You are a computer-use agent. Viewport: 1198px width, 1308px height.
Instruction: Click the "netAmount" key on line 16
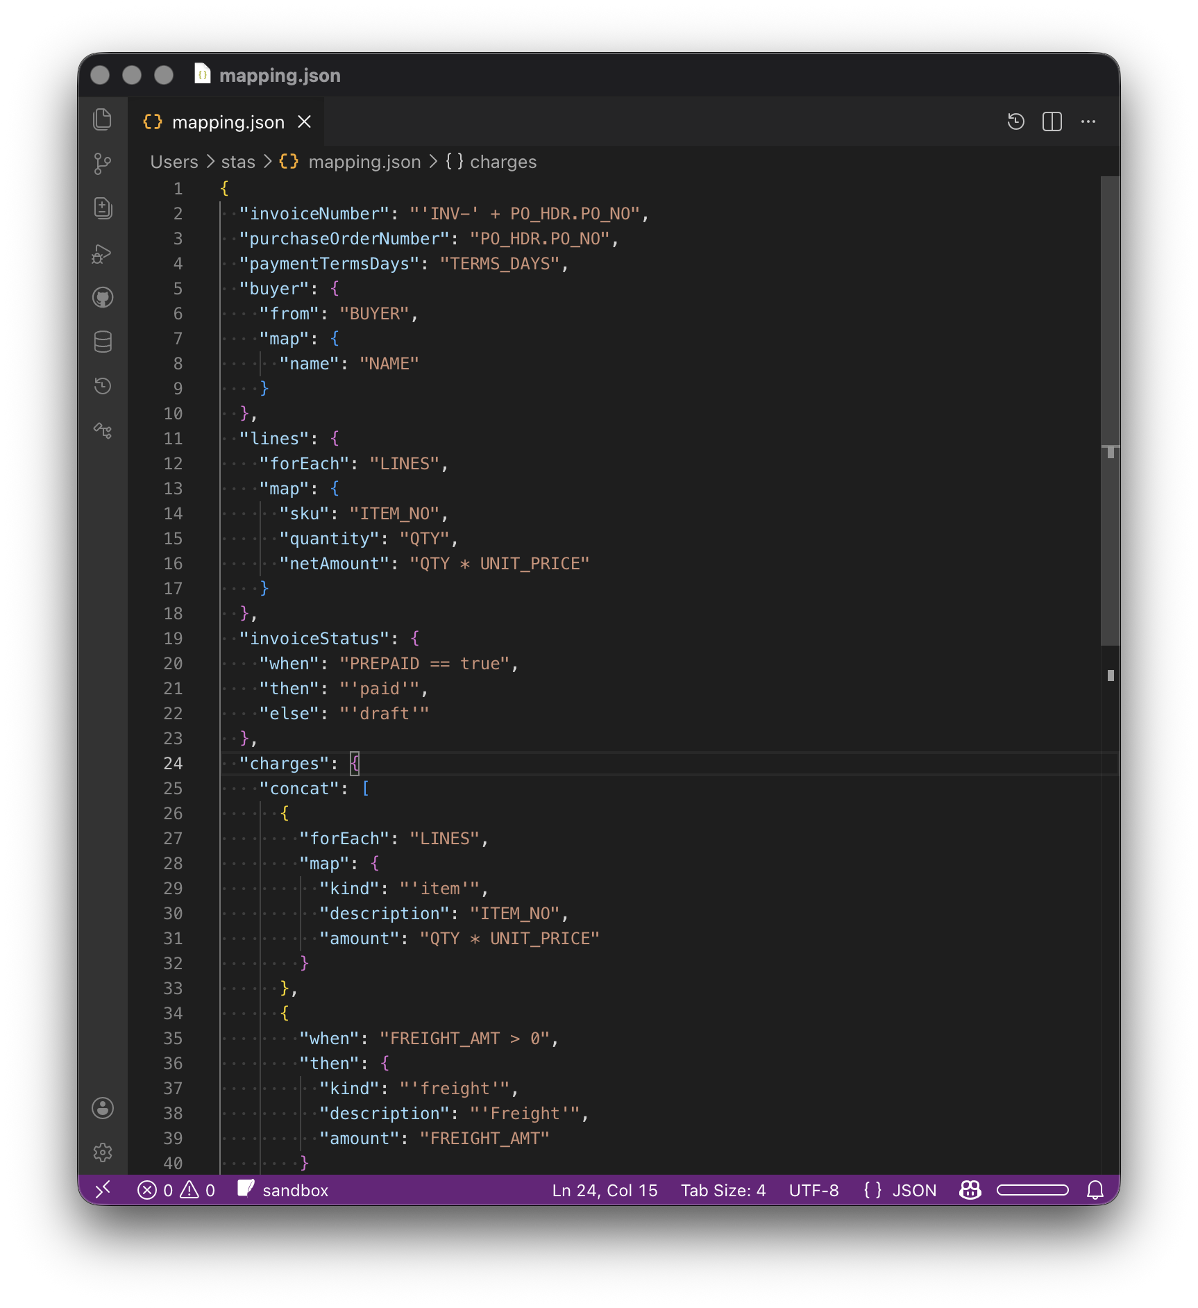[x=335, y=563]
